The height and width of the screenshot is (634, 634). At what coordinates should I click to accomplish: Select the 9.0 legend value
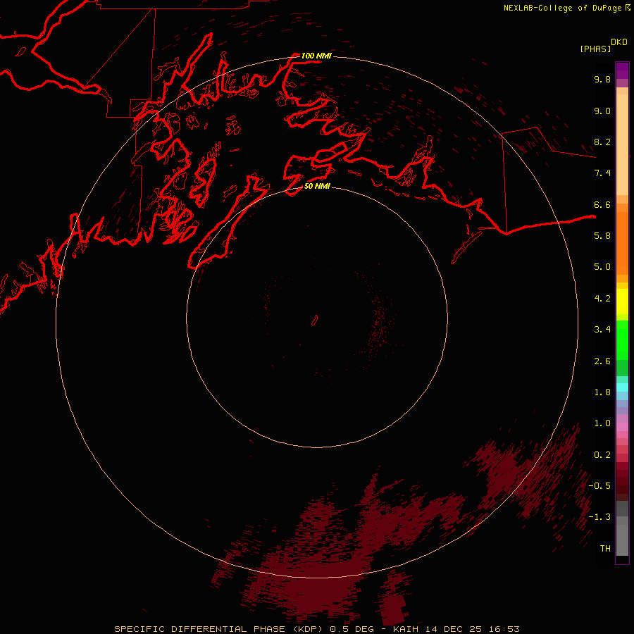click(x=602, y=111)
